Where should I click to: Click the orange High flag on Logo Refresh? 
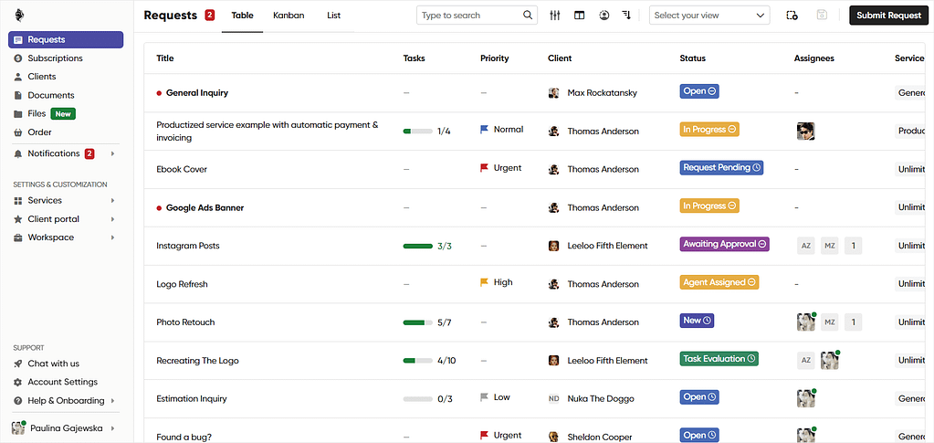pyautogui.click(x=484, y=282)
